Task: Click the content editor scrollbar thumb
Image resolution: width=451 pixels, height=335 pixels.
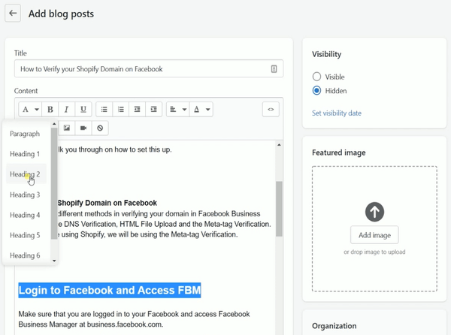Action: (279, 209)
